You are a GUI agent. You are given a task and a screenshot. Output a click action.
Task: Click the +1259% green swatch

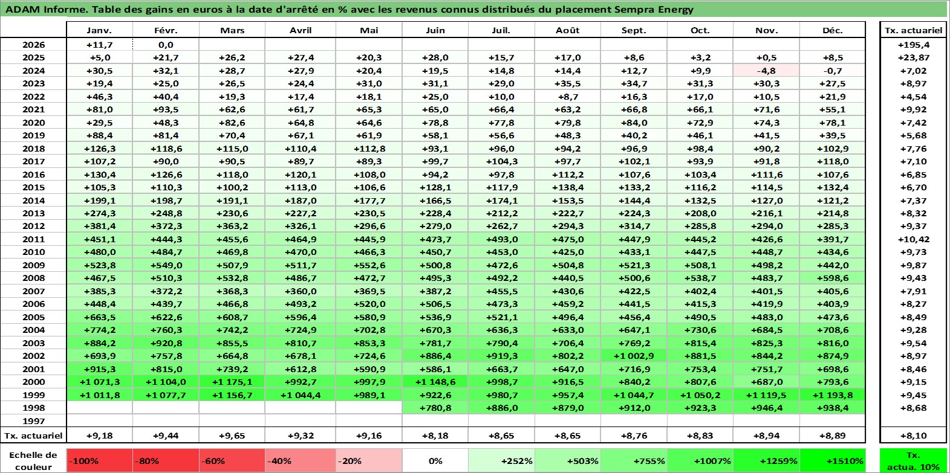coord(766,460)
